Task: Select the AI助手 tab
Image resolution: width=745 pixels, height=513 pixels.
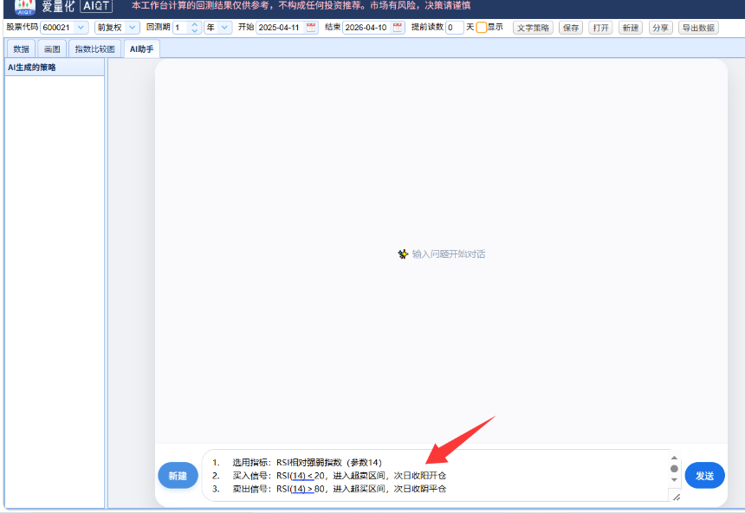Action: click(141, 49)
